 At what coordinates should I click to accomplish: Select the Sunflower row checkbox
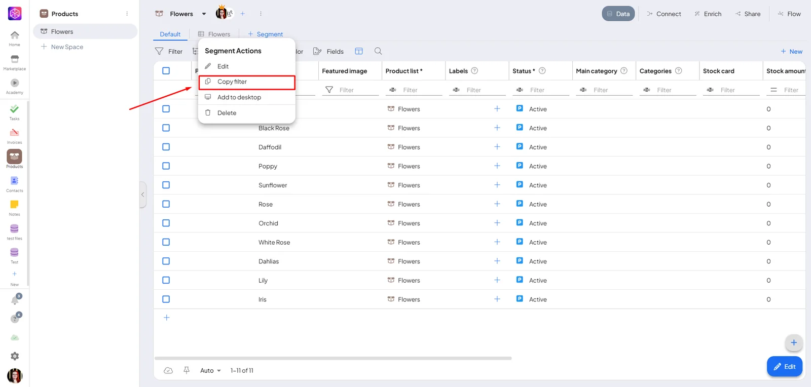tap(166, 185)
